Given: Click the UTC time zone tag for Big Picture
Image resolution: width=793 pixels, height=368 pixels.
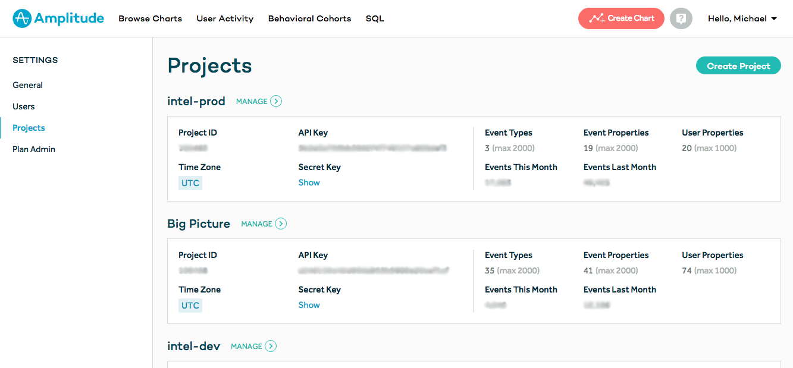Looking at the screenshot, I should [190, 306].
